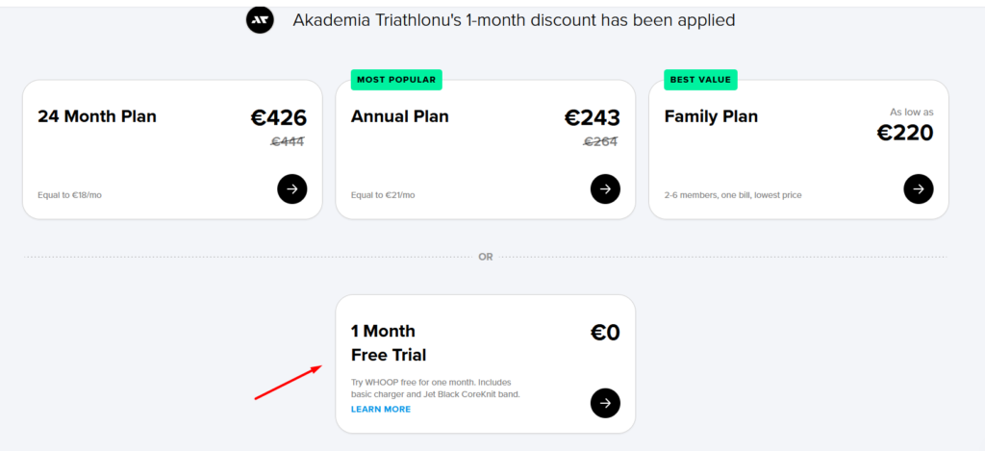Click the discount applied banner text
985x451 pixels.
pyautogui.click(x=514, y=20)
